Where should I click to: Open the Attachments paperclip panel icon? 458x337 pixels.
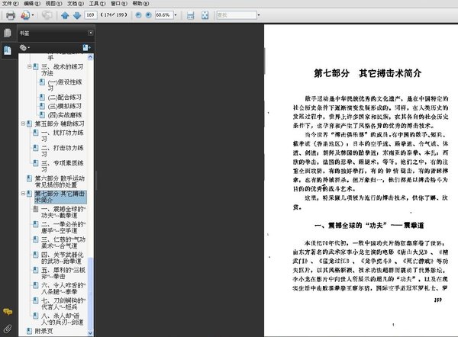(8, 329)
